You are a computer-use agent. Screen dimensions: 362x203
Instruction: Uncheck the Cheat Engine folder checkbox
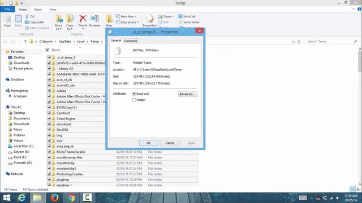49,118
